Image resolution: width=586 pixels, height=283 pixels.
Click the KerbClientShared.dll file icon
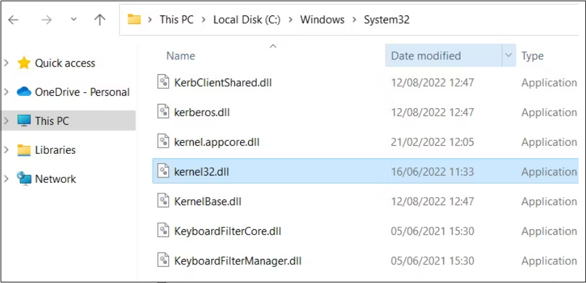(163, 83)
